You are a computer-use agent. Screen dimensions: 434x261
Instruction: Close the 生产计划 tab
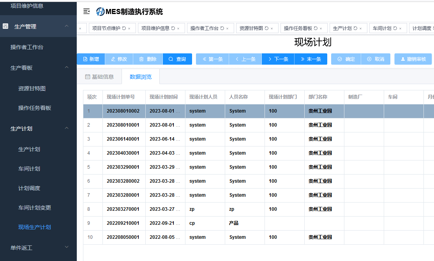pos(361,28)
